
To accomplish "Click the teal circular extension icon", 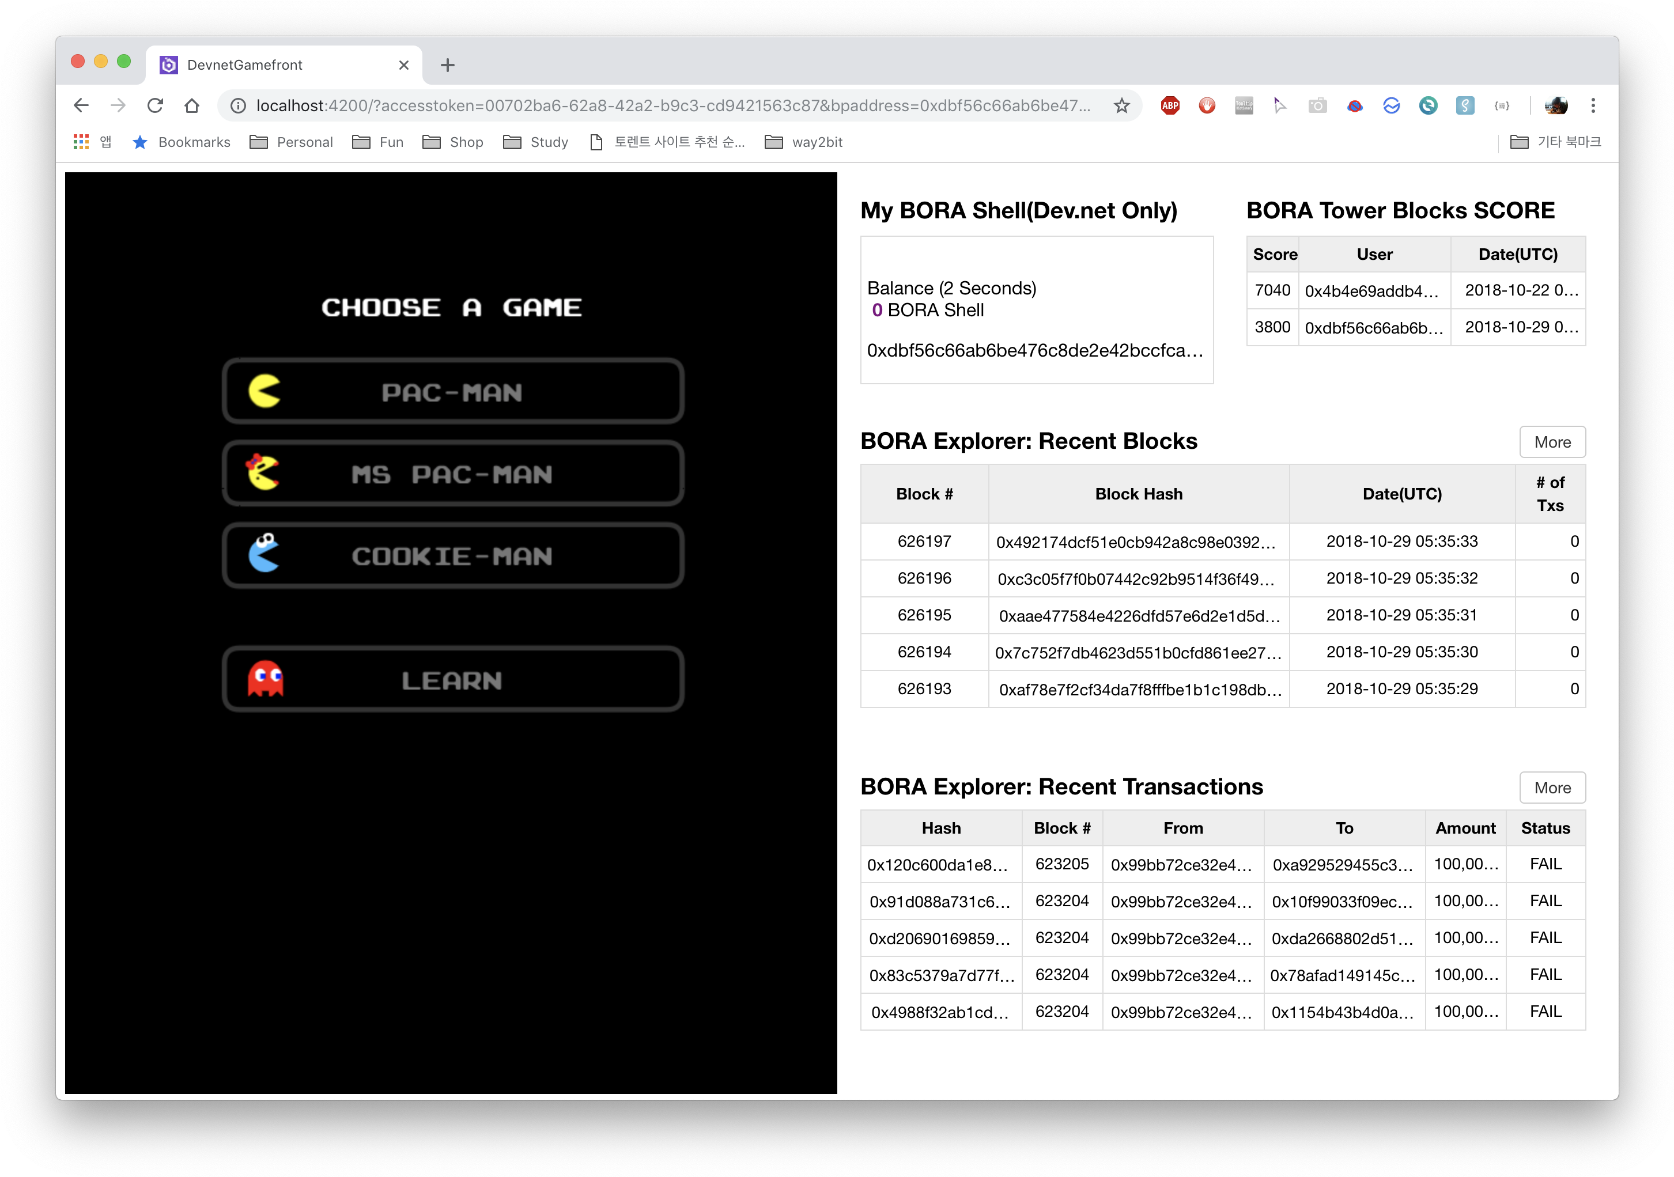I will (x=1427, y=105).
